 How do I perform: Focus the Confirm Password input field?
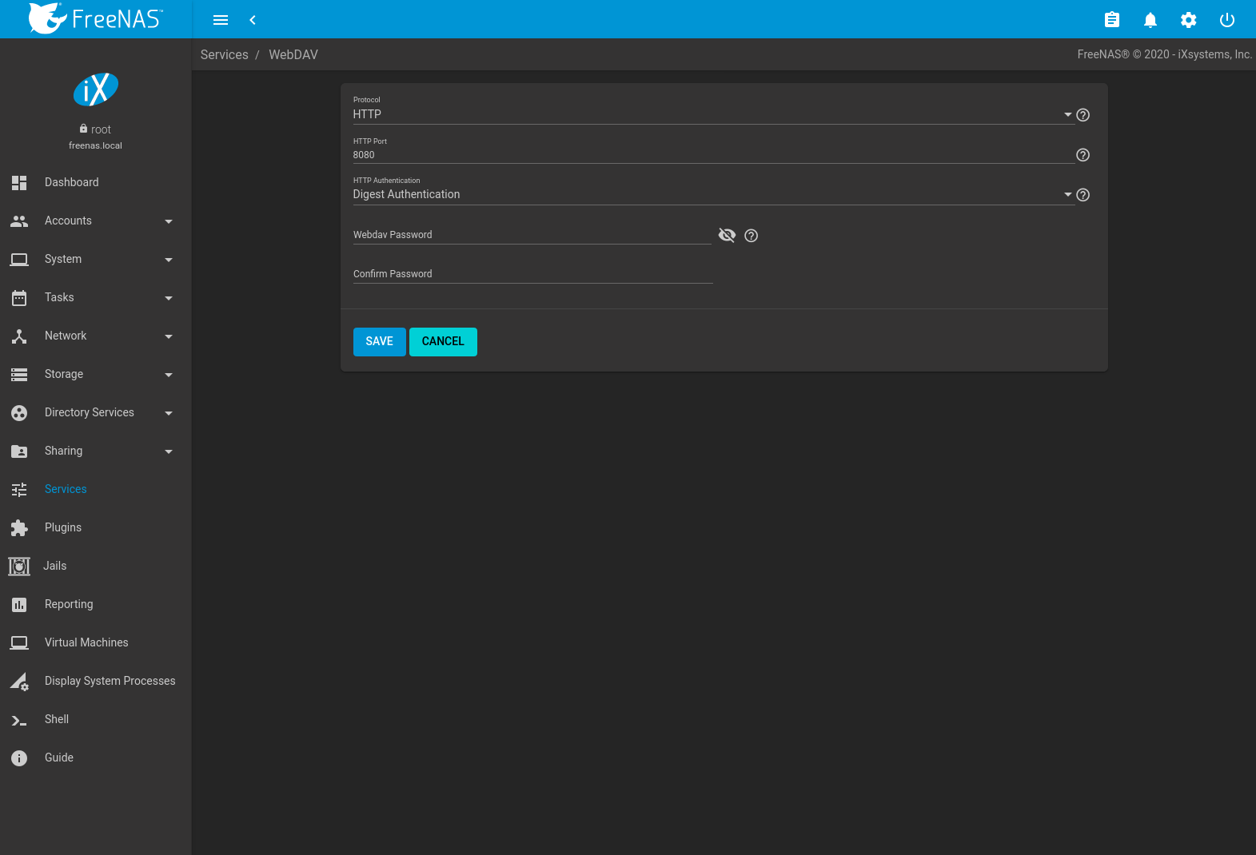(532, 274)
